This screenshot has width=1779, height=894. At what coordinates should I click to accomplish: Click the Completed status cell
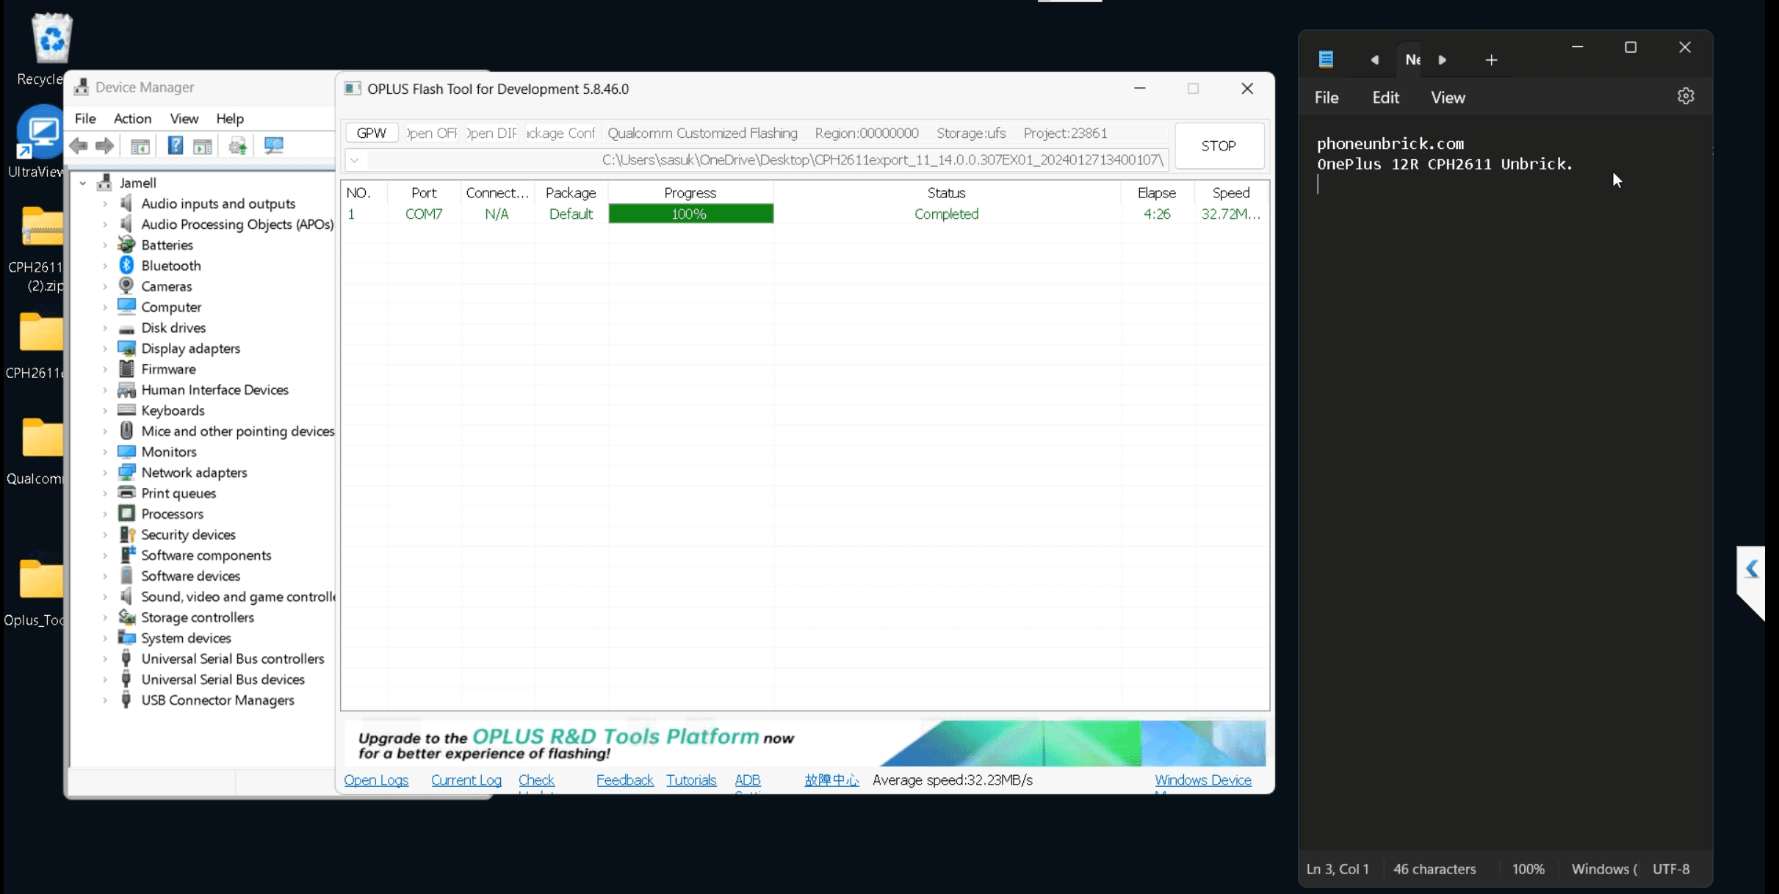tap(946, 214)
